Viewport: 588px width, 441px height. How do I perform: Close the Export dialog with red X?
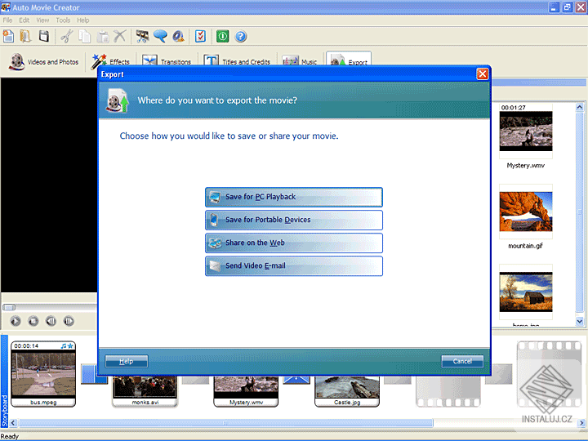click(x=483, y=73)
